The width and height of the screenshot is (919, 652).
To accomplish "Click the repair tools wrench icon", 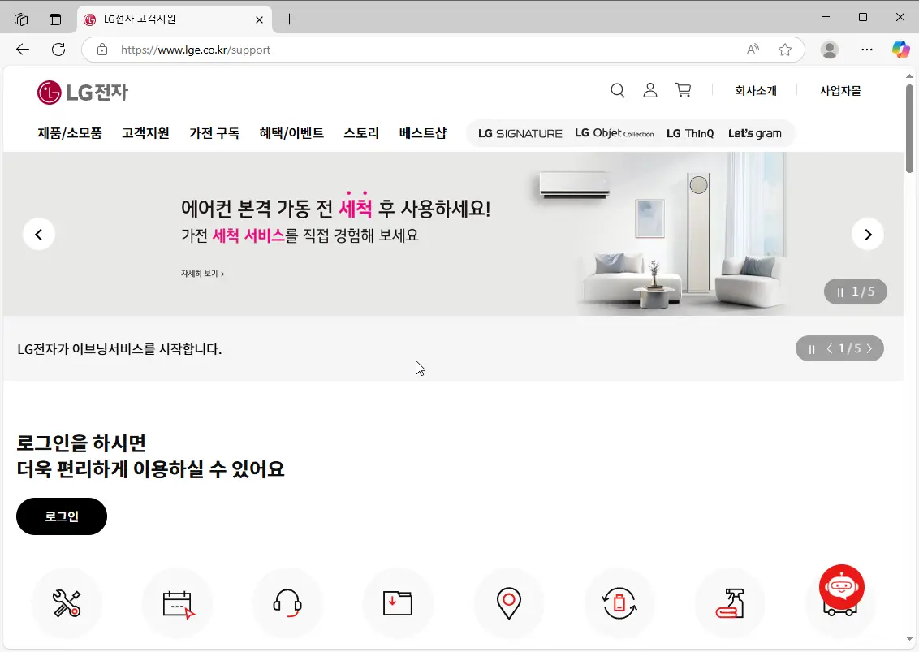I will pyautogui.click(x=67, y=602).
